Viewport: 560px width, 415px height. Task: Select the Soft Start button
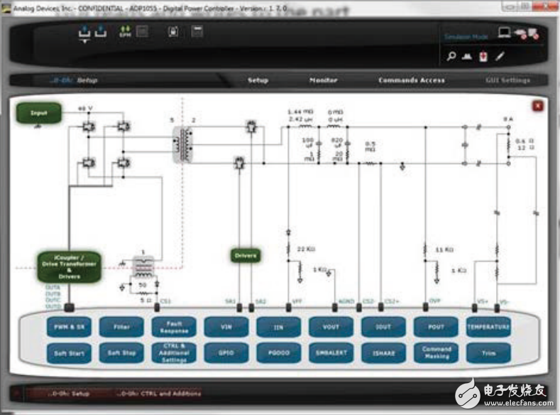69,352
